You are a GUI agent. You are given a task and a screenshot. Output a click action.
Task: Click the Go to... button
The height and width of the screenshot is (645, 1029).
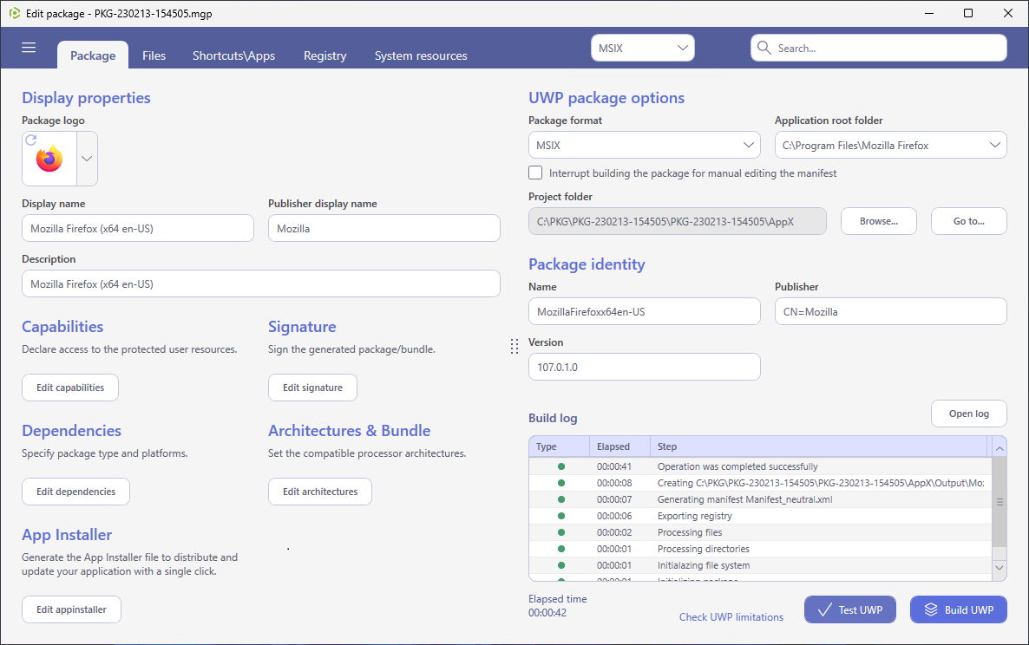(968, 221)
